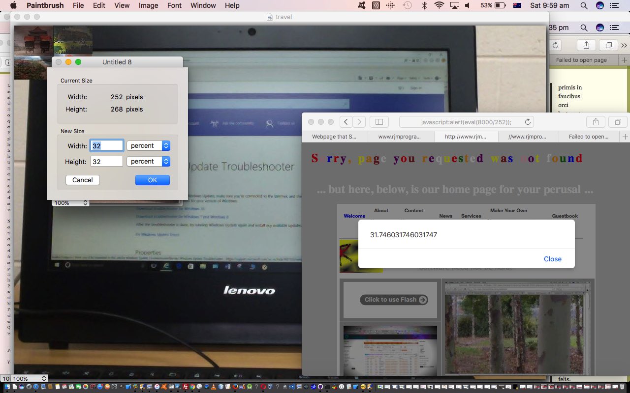Launch iTunes from the Dock
Image resolution: width=630 pixels, height=393 pixels.
pyautogui.click(x=157, y=387)
